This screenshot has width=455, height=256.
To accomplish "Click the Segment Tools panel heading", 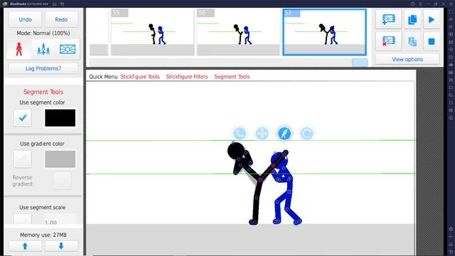I will click(x=43, y=92).
